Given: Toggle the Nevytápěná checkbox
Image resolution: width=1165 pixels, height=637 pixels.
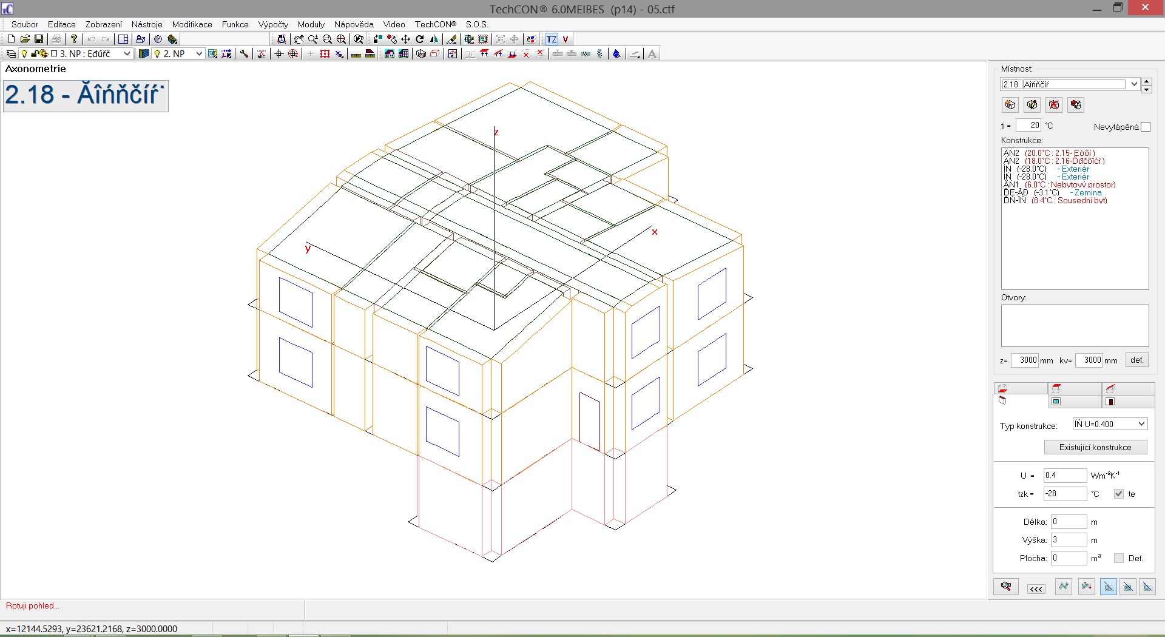Looking at the screenshot, I should [x=1146, y=127].
